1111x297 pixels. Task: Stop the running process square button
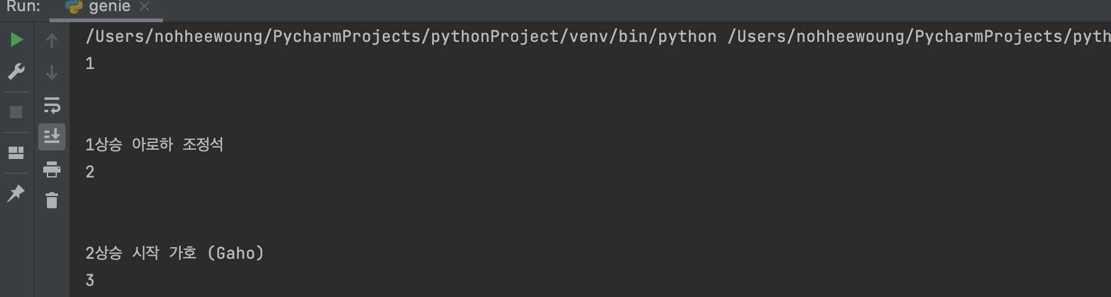pos(17,112)
